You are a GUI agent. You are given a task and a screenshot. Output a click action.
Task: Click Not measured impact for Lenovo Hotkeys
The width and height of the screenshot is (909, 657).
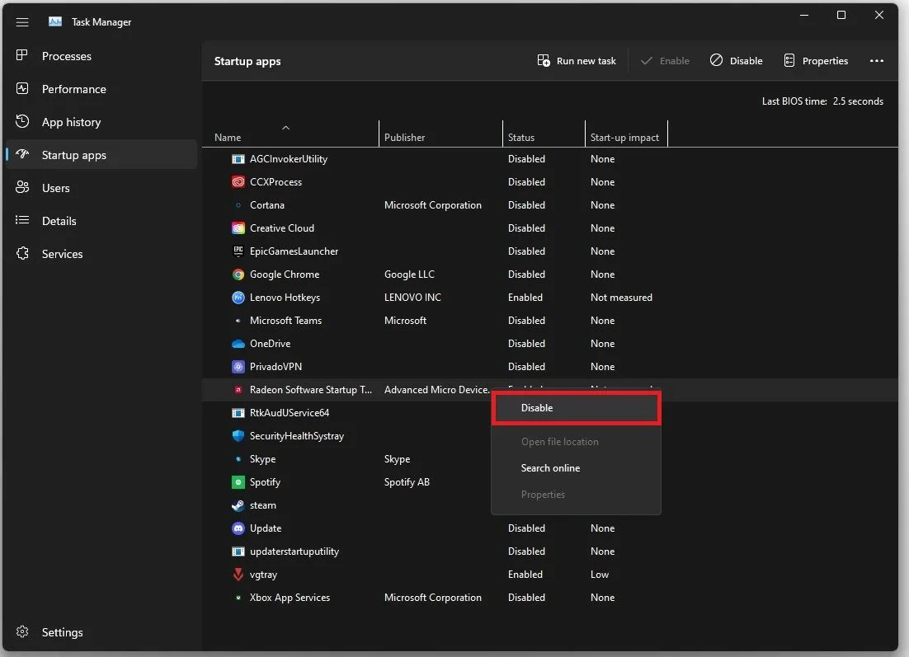pyautogui.click(x=621, y=298)
